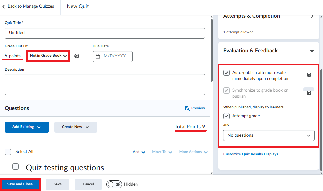Uncheck Auto-publish attempt results checkbox
Viewport: 323px width, 191px height.
click(x=226, y=73)
